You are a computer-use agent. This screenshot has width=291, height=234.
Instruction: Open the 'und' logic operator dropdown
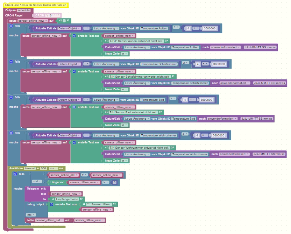[x=36, y=181]
